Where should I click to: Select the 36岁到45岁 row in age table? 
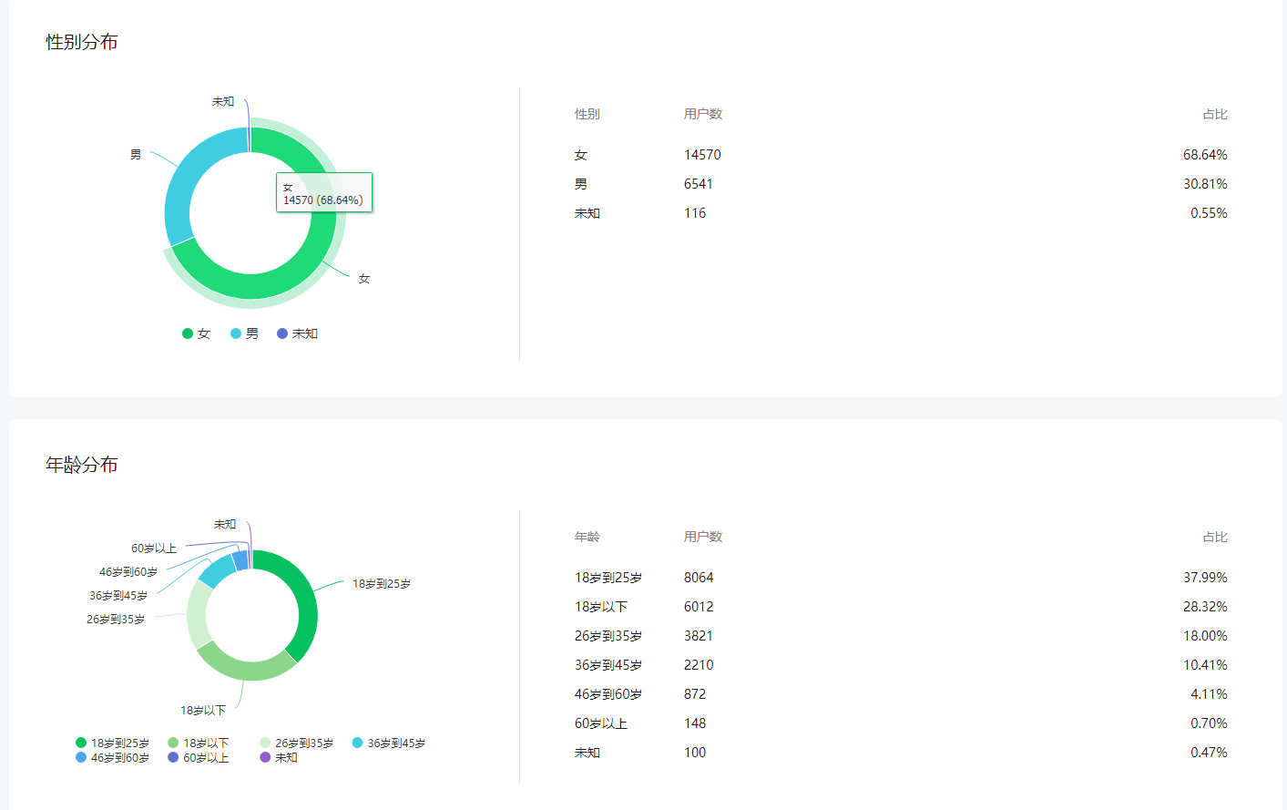[x=900, y=665]
